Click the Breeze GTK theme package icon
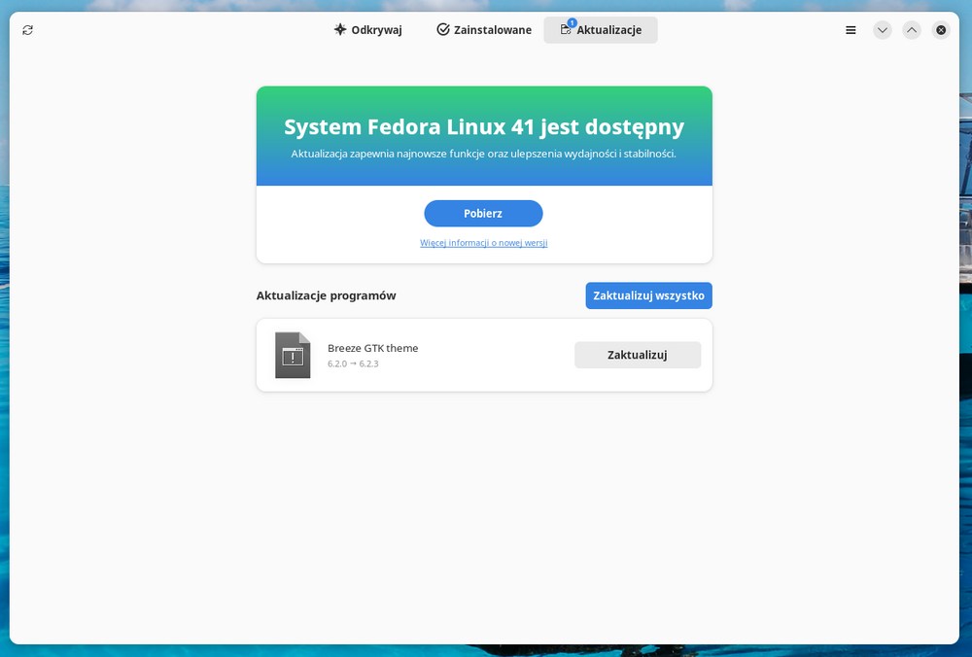972x657 pixels. point(293,356)
